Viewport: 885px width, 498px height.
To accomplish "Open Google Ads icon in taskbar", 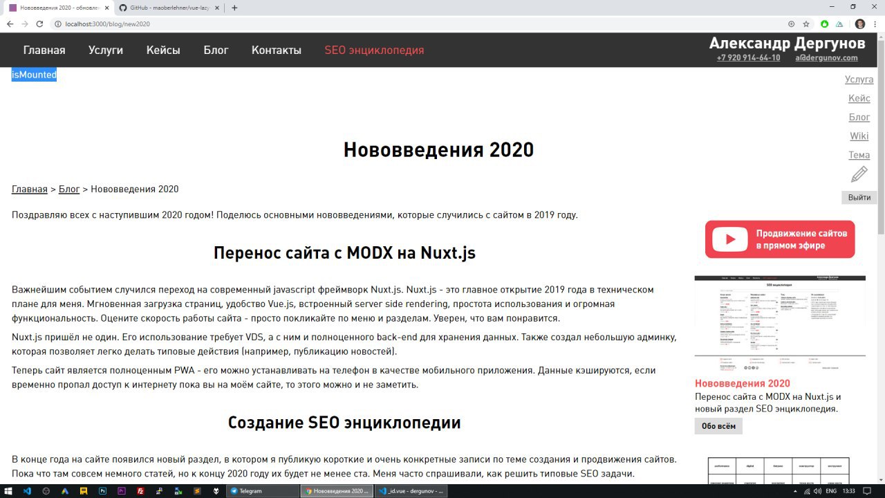I will point(65,491).
